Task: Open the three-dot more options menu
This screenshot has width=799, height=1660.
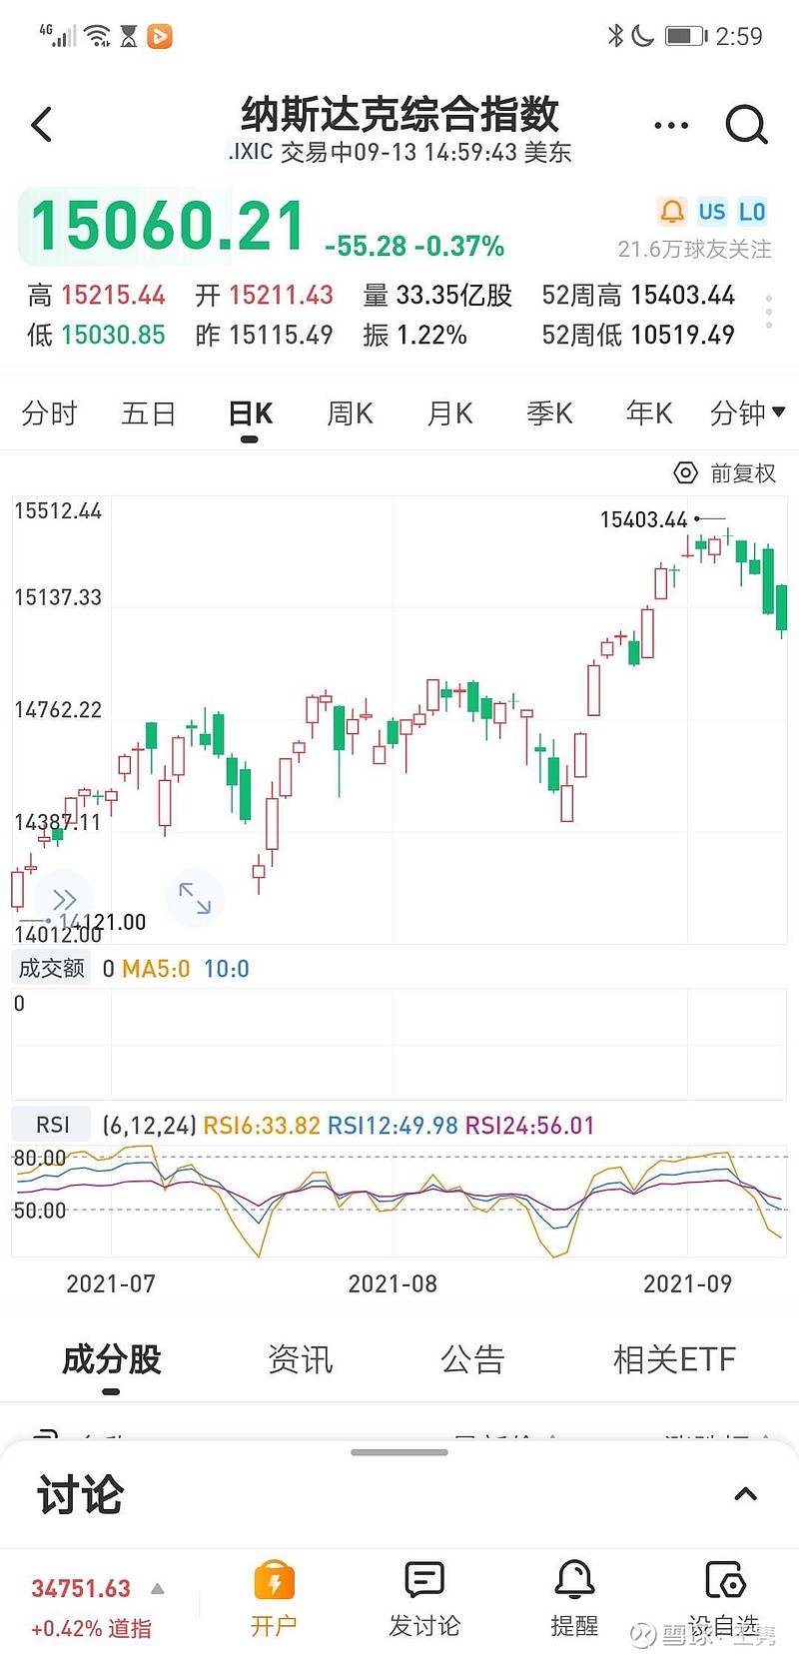Action: pyautogui.click(x=671, y=126)
